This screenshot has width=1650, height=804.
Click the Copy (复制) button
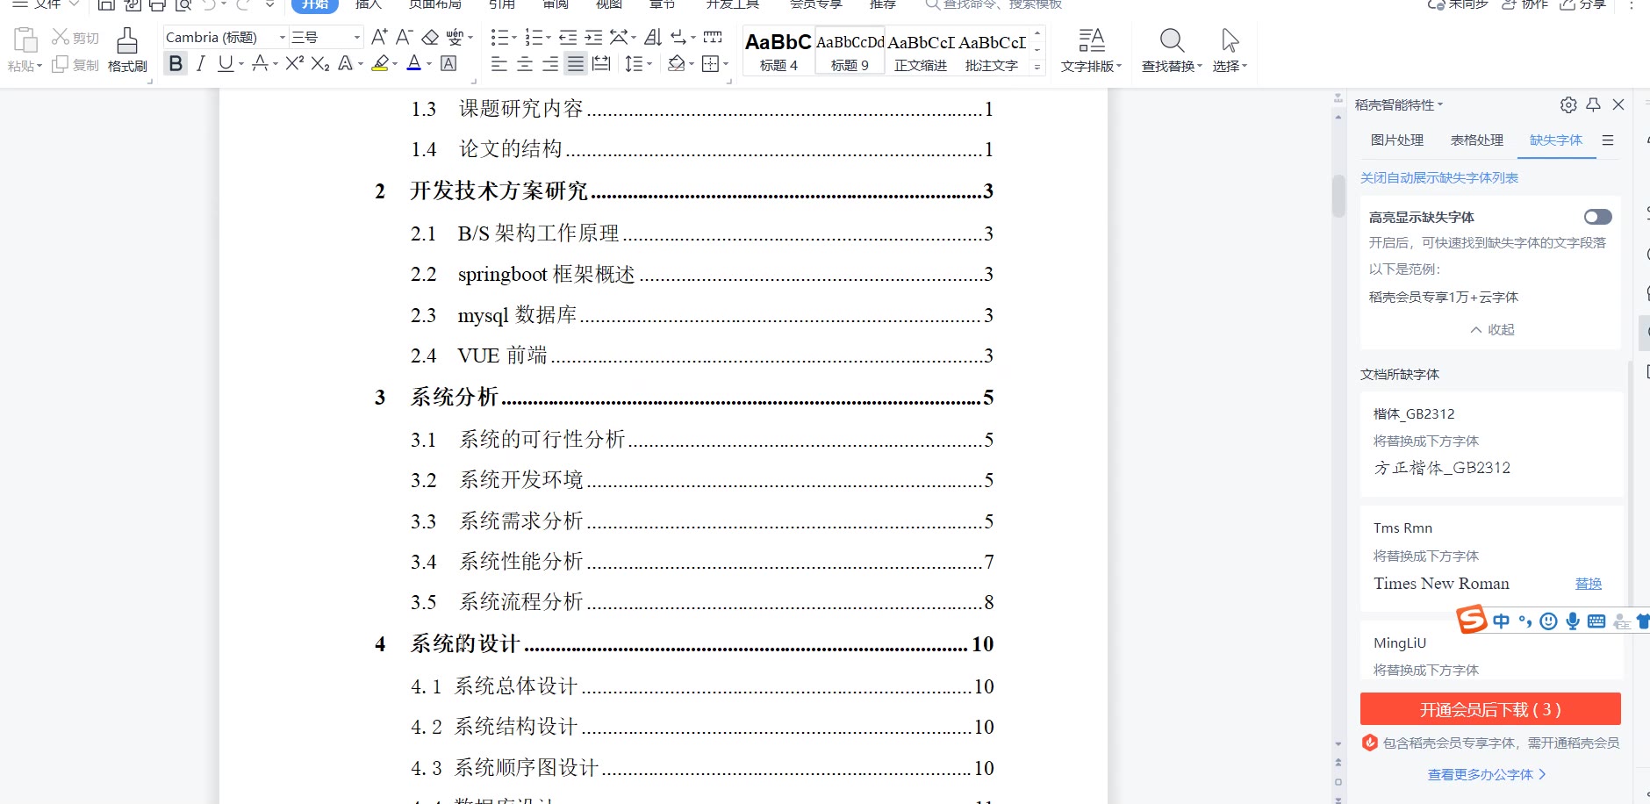coord(75,64)
